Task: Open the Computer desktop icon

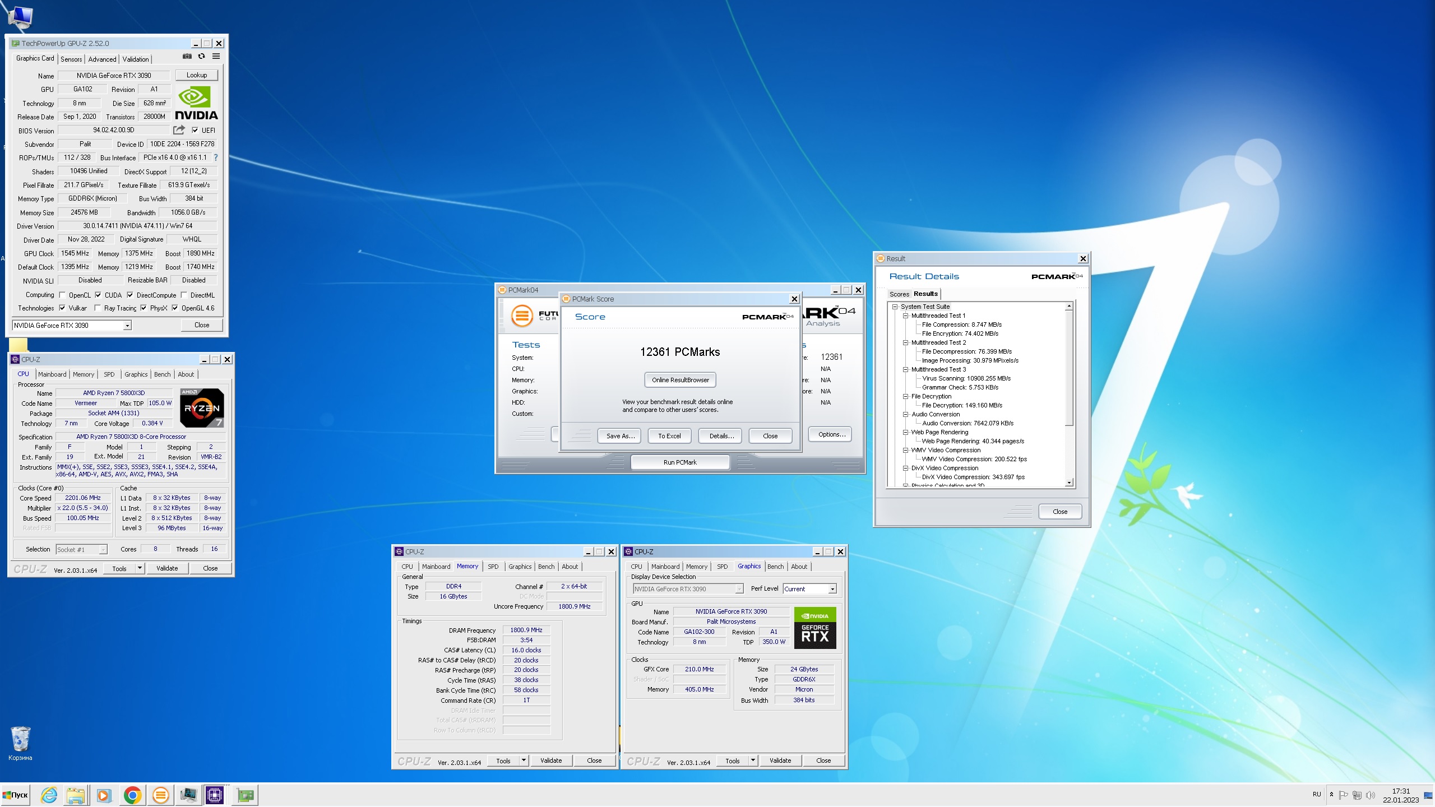Action: [x=21, y=17]
